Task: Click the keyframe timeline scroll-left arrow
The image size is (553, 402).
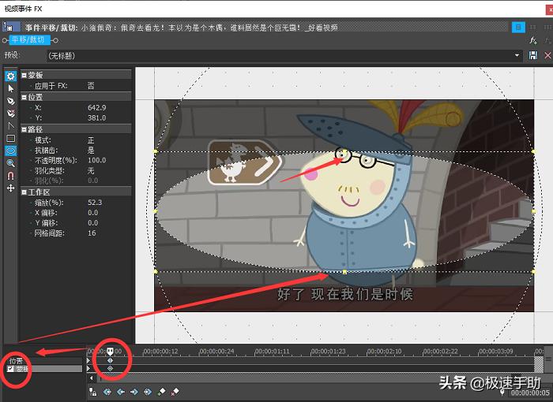Action: coord(92,378)
